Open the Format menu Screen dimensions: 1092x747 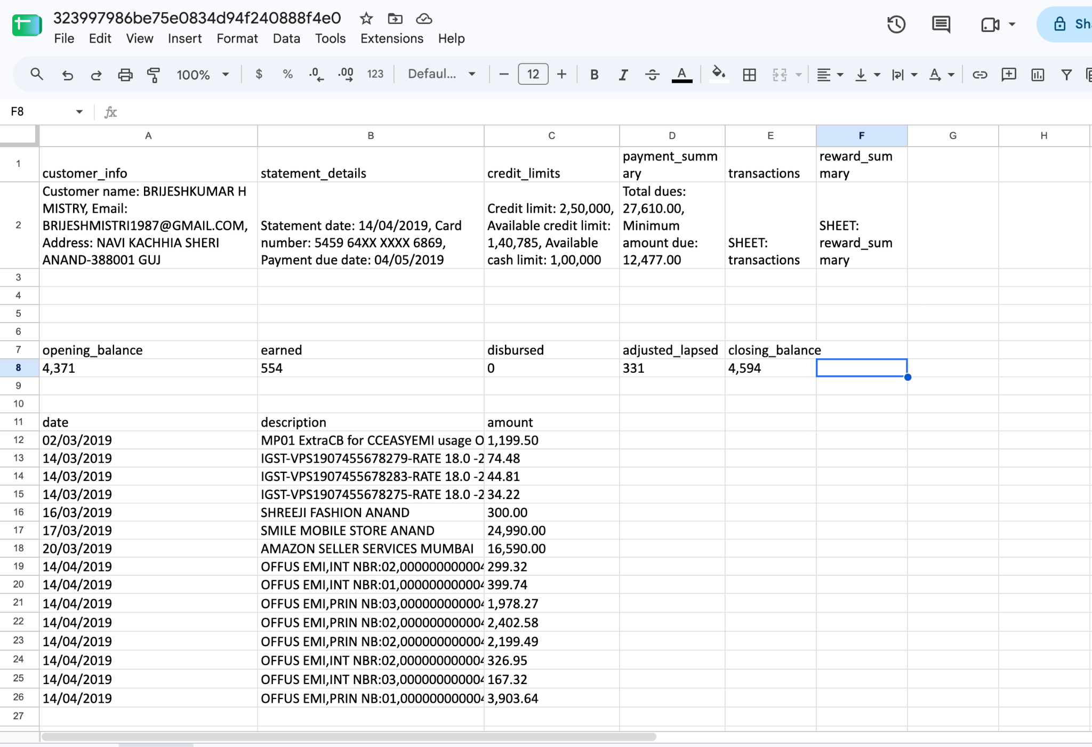tap(237, 38)
